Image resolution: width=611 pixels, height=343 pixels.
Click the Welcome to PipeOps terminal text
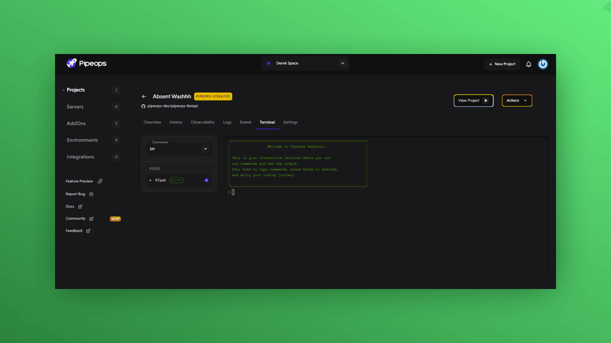[x=297, y=147]
